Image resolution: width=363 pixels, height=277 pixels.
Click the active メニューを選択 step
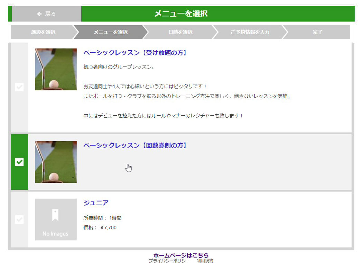coord(111,32)
